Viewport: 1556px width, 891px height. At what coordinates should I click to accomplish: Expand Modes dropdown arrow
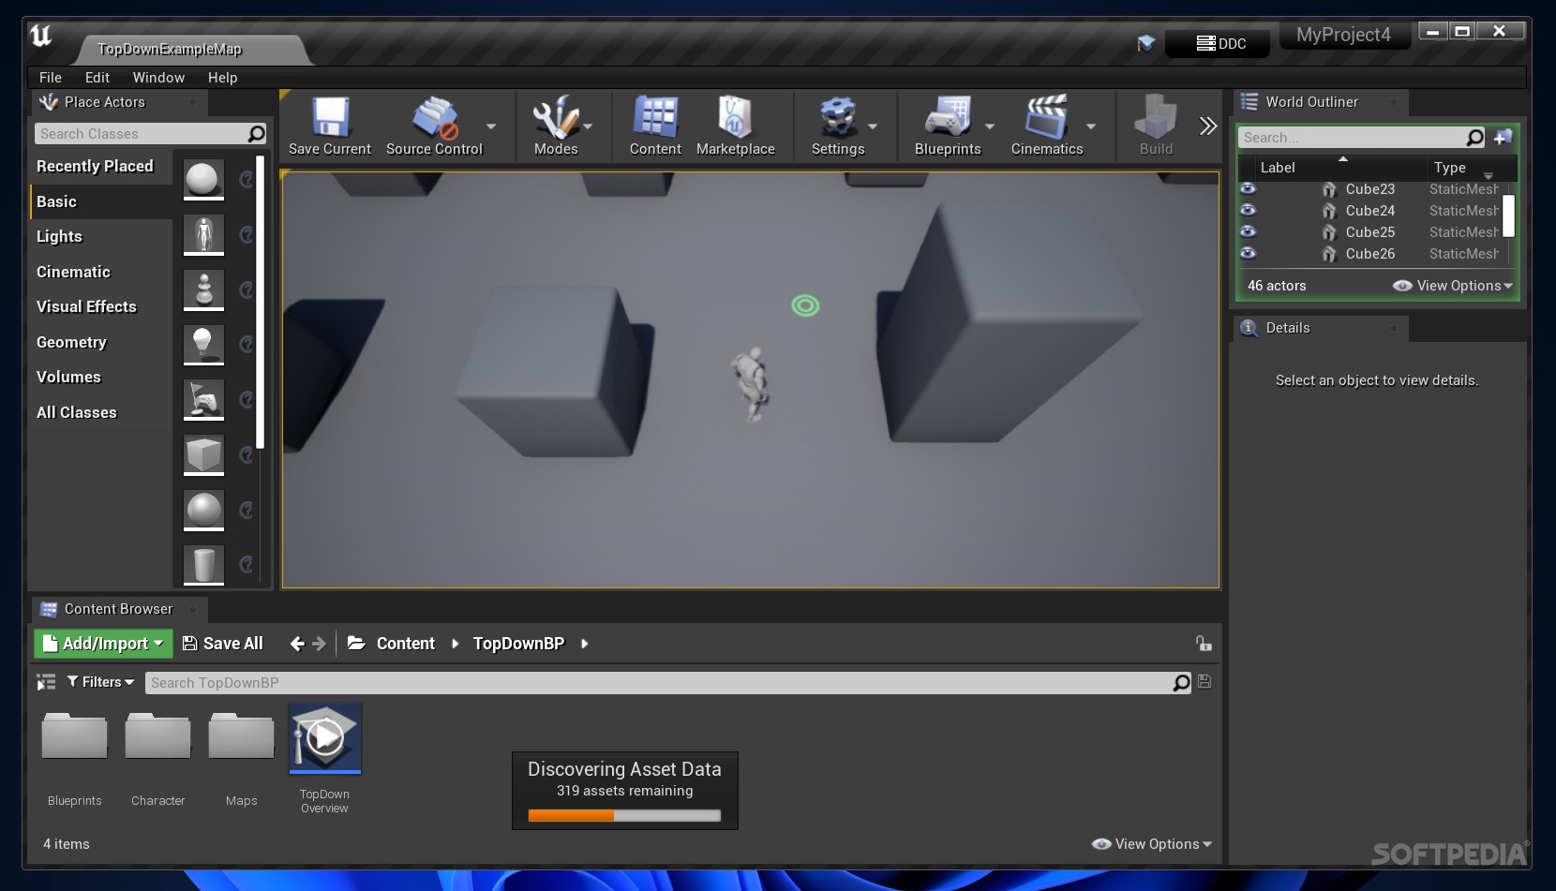coord(588,126)
